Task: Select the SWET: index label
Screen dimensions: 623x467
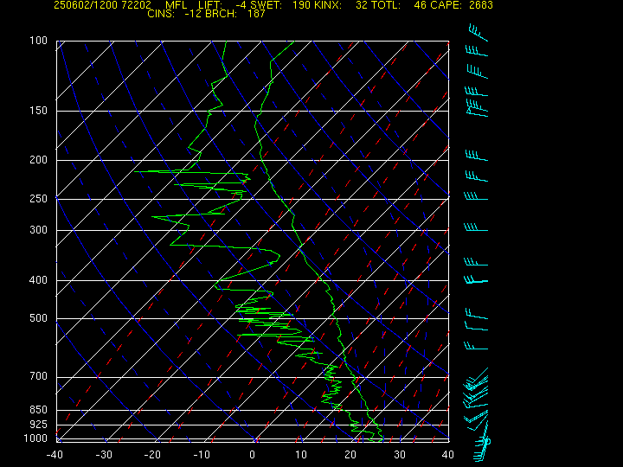Action: pyautogui.click(x=267, y=5)
